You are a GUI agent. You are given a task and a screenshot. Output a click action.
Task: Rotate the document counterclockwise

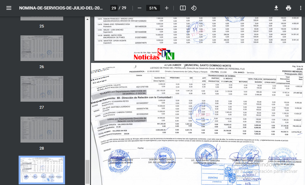194,8
